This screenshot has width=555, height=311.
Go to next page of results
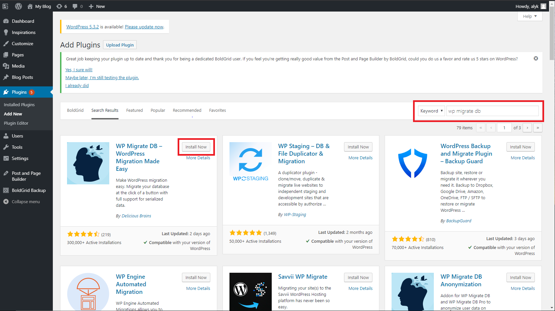(x=527, y=128)
